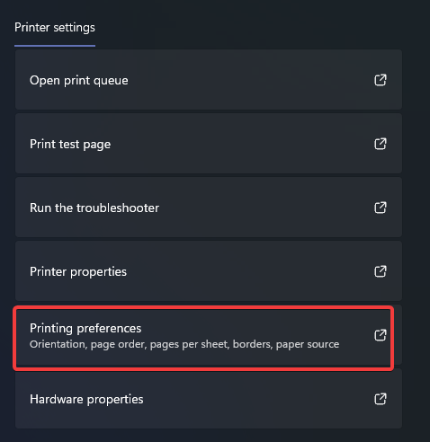430x442 pixels.
Task: Click the 'Hardware properties' label text
Action: tap(86, 399)
